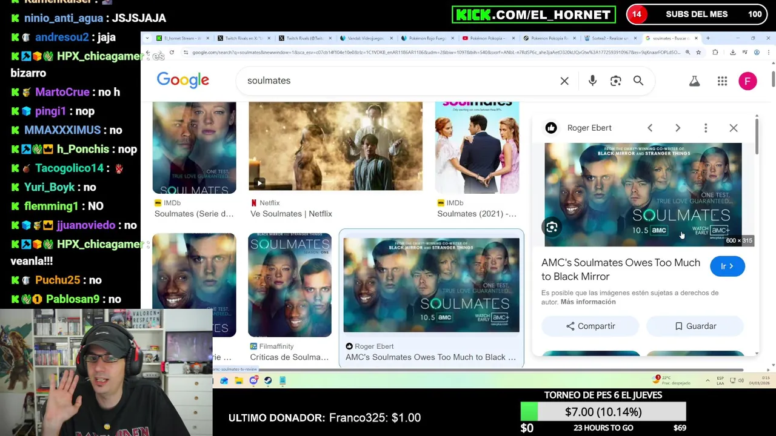Start voice search with the microphone icon
Viewport: 776px width, 436px height.
click(x=592, y=81)
